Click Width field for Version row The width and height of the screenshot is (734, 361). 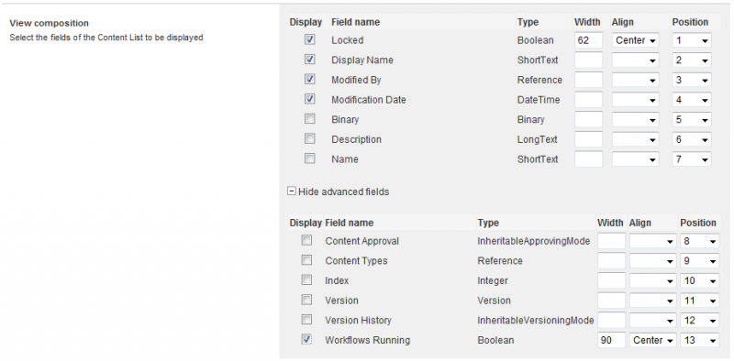[x=612, y=301]
